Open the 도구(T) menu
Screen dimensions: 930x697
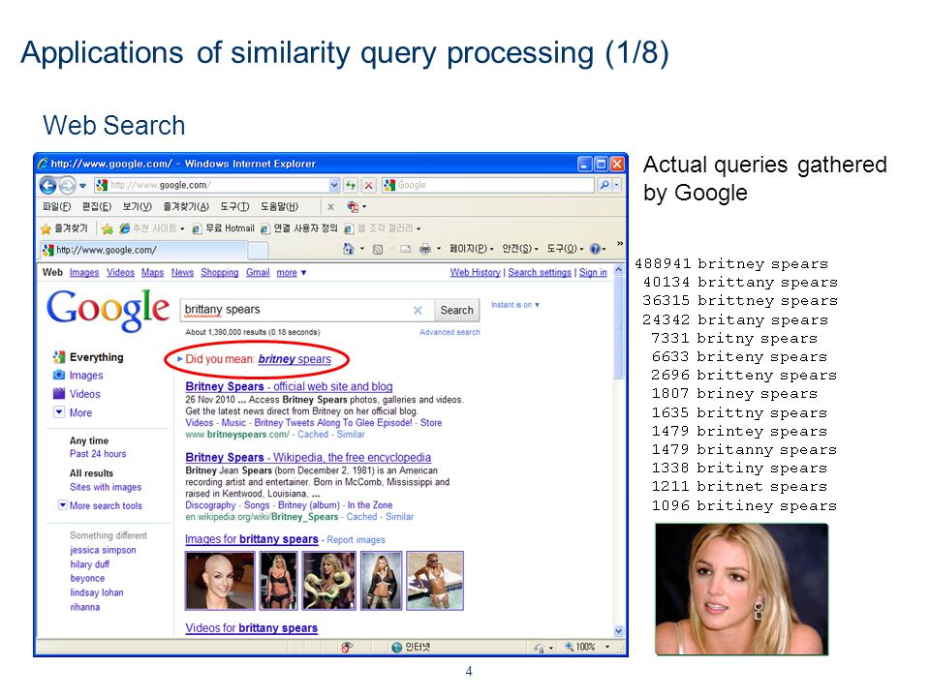(234, 207)
